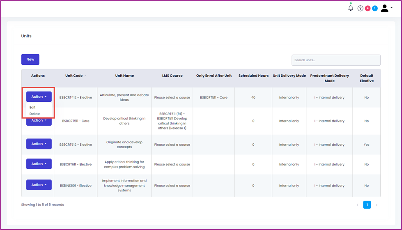Open the red badge showing 4
This screenshot has height=230, width=402.
tap(368, 9)
